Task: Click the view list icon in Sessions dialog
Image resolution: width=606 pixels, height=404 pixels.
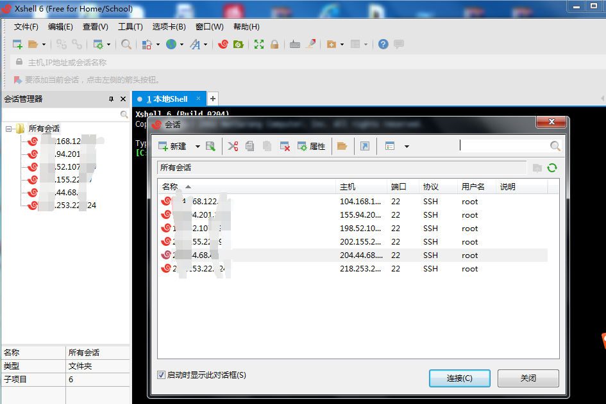Action: pos(390,146)
